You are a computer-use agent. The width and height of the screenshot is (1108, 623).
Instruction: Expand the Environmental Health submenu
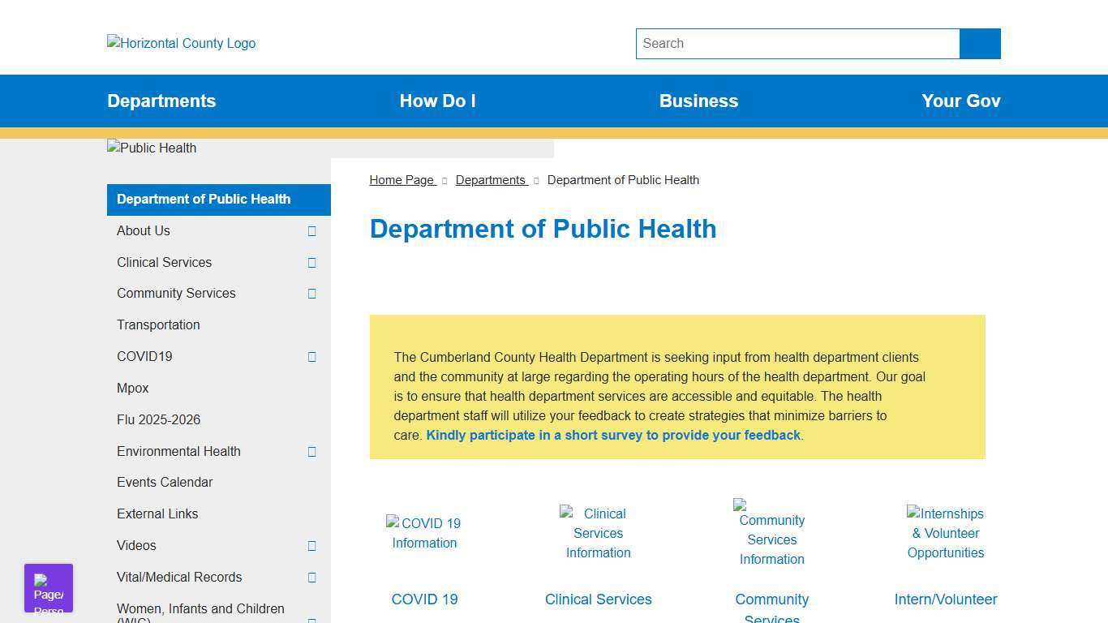(311, 452)
